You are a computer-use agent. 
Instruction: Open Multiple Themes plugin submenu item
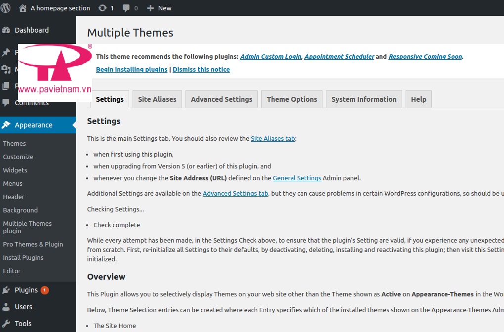pos(27,227)
